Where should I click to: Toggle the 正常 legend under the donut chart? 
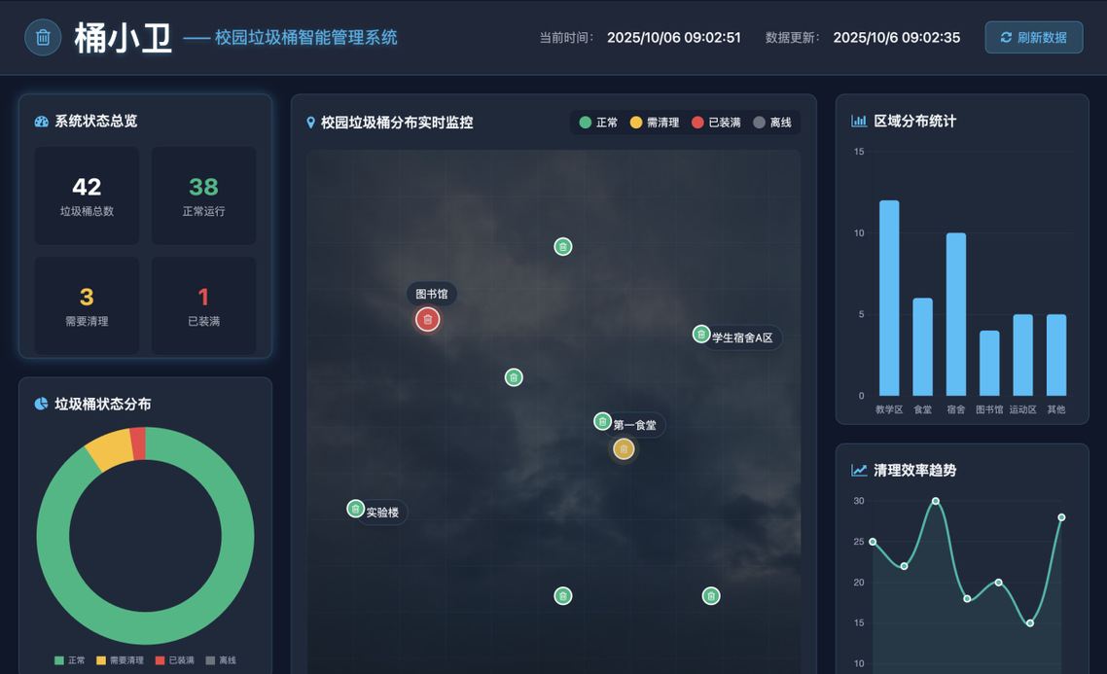click(70, 660)
